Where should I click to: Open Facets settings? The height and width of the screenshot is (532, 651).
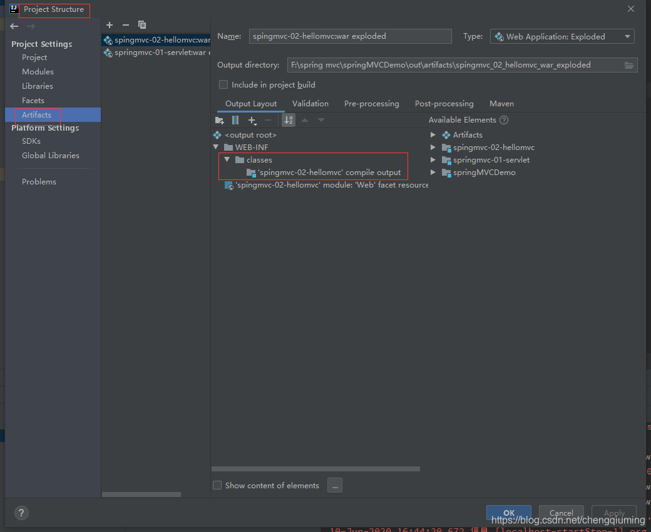click(33, 101)
